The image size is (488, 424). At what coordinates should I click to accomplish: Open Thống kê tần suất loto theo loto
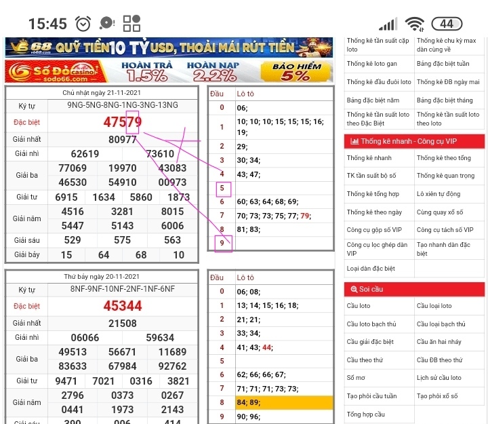click(448, 119)
